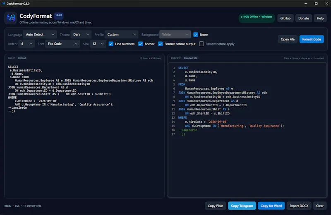
Task: Disable Line numbers checkbox
Action: pos(111,44)
